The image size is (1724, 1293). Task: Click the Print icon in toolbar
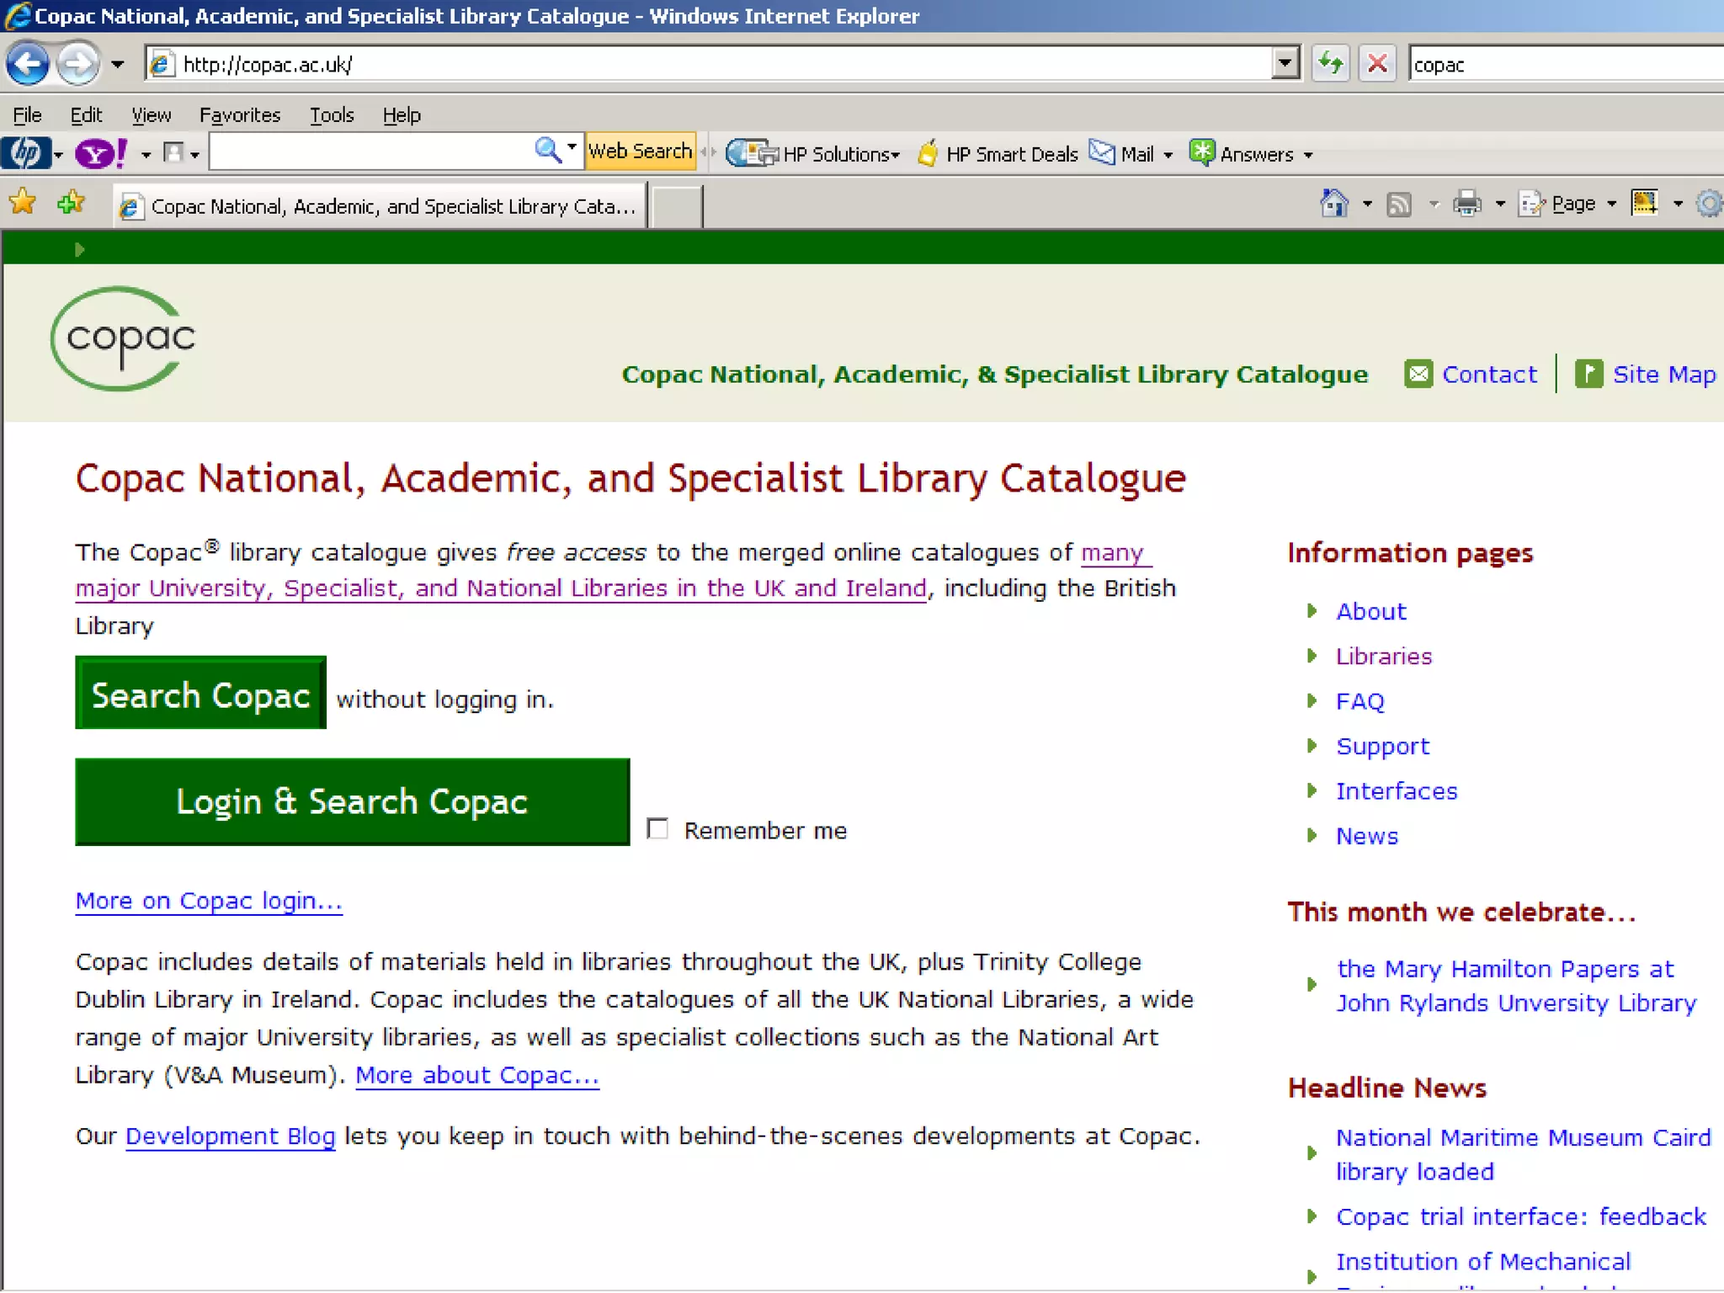1467,204
